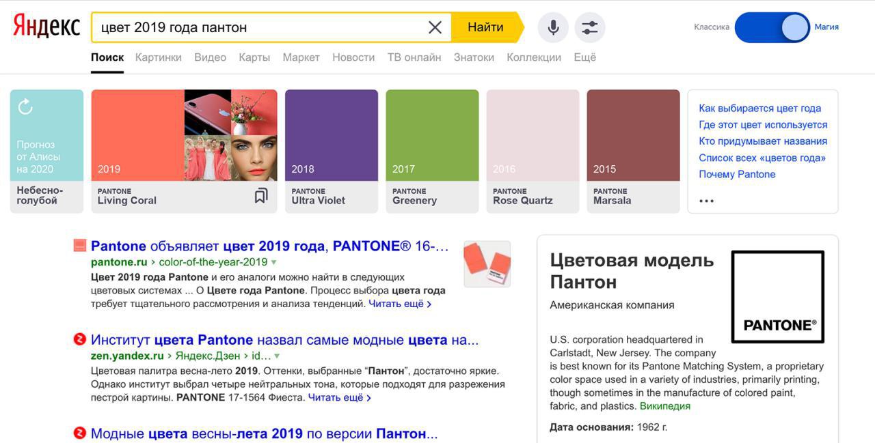Open dropdown arrow next to Яндекс.Дзен id
Screen dimensions: 875x443
point(277,356)
